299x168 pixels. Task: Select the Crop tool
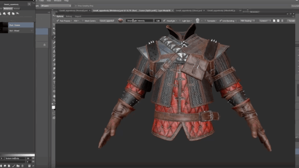[x=54, y=33]
